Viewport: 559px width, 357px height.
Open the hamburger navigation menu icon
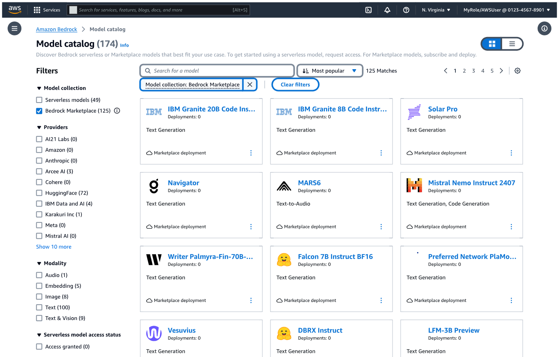point(15,28)
